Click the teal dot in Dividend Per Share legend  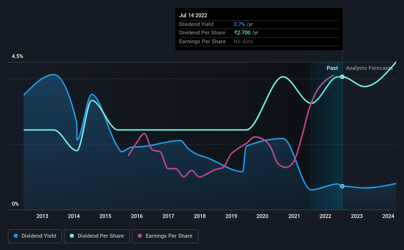click(x=72, y=236)
